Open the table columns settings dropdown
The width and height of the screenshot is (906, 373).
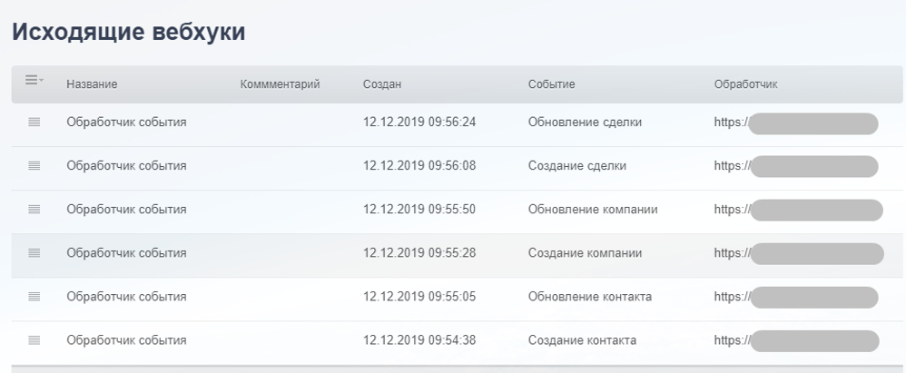[34, 82]
